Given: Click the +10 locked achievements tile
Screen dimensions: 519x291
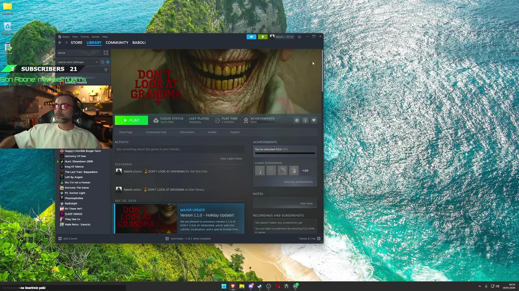Looking at the screenshot, I should [x=305, y=171].
